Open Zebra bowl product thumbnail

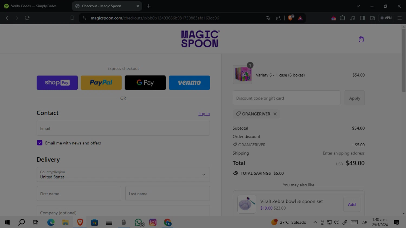[x=247, y=204]
